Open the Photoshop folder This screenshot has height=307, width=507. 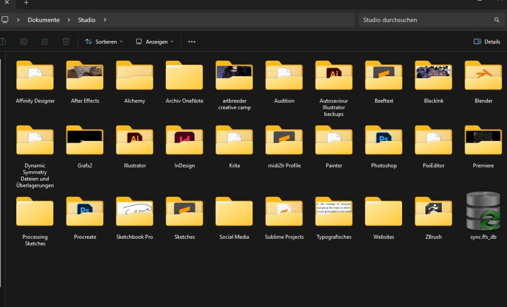pos(384,140)
